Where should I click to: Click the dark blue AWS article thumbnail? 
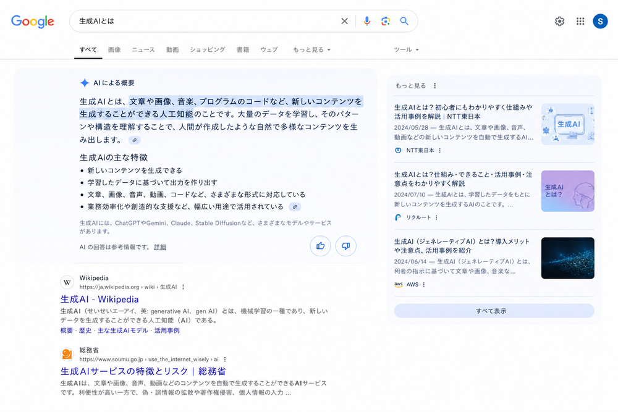click(x=567, y=258)
